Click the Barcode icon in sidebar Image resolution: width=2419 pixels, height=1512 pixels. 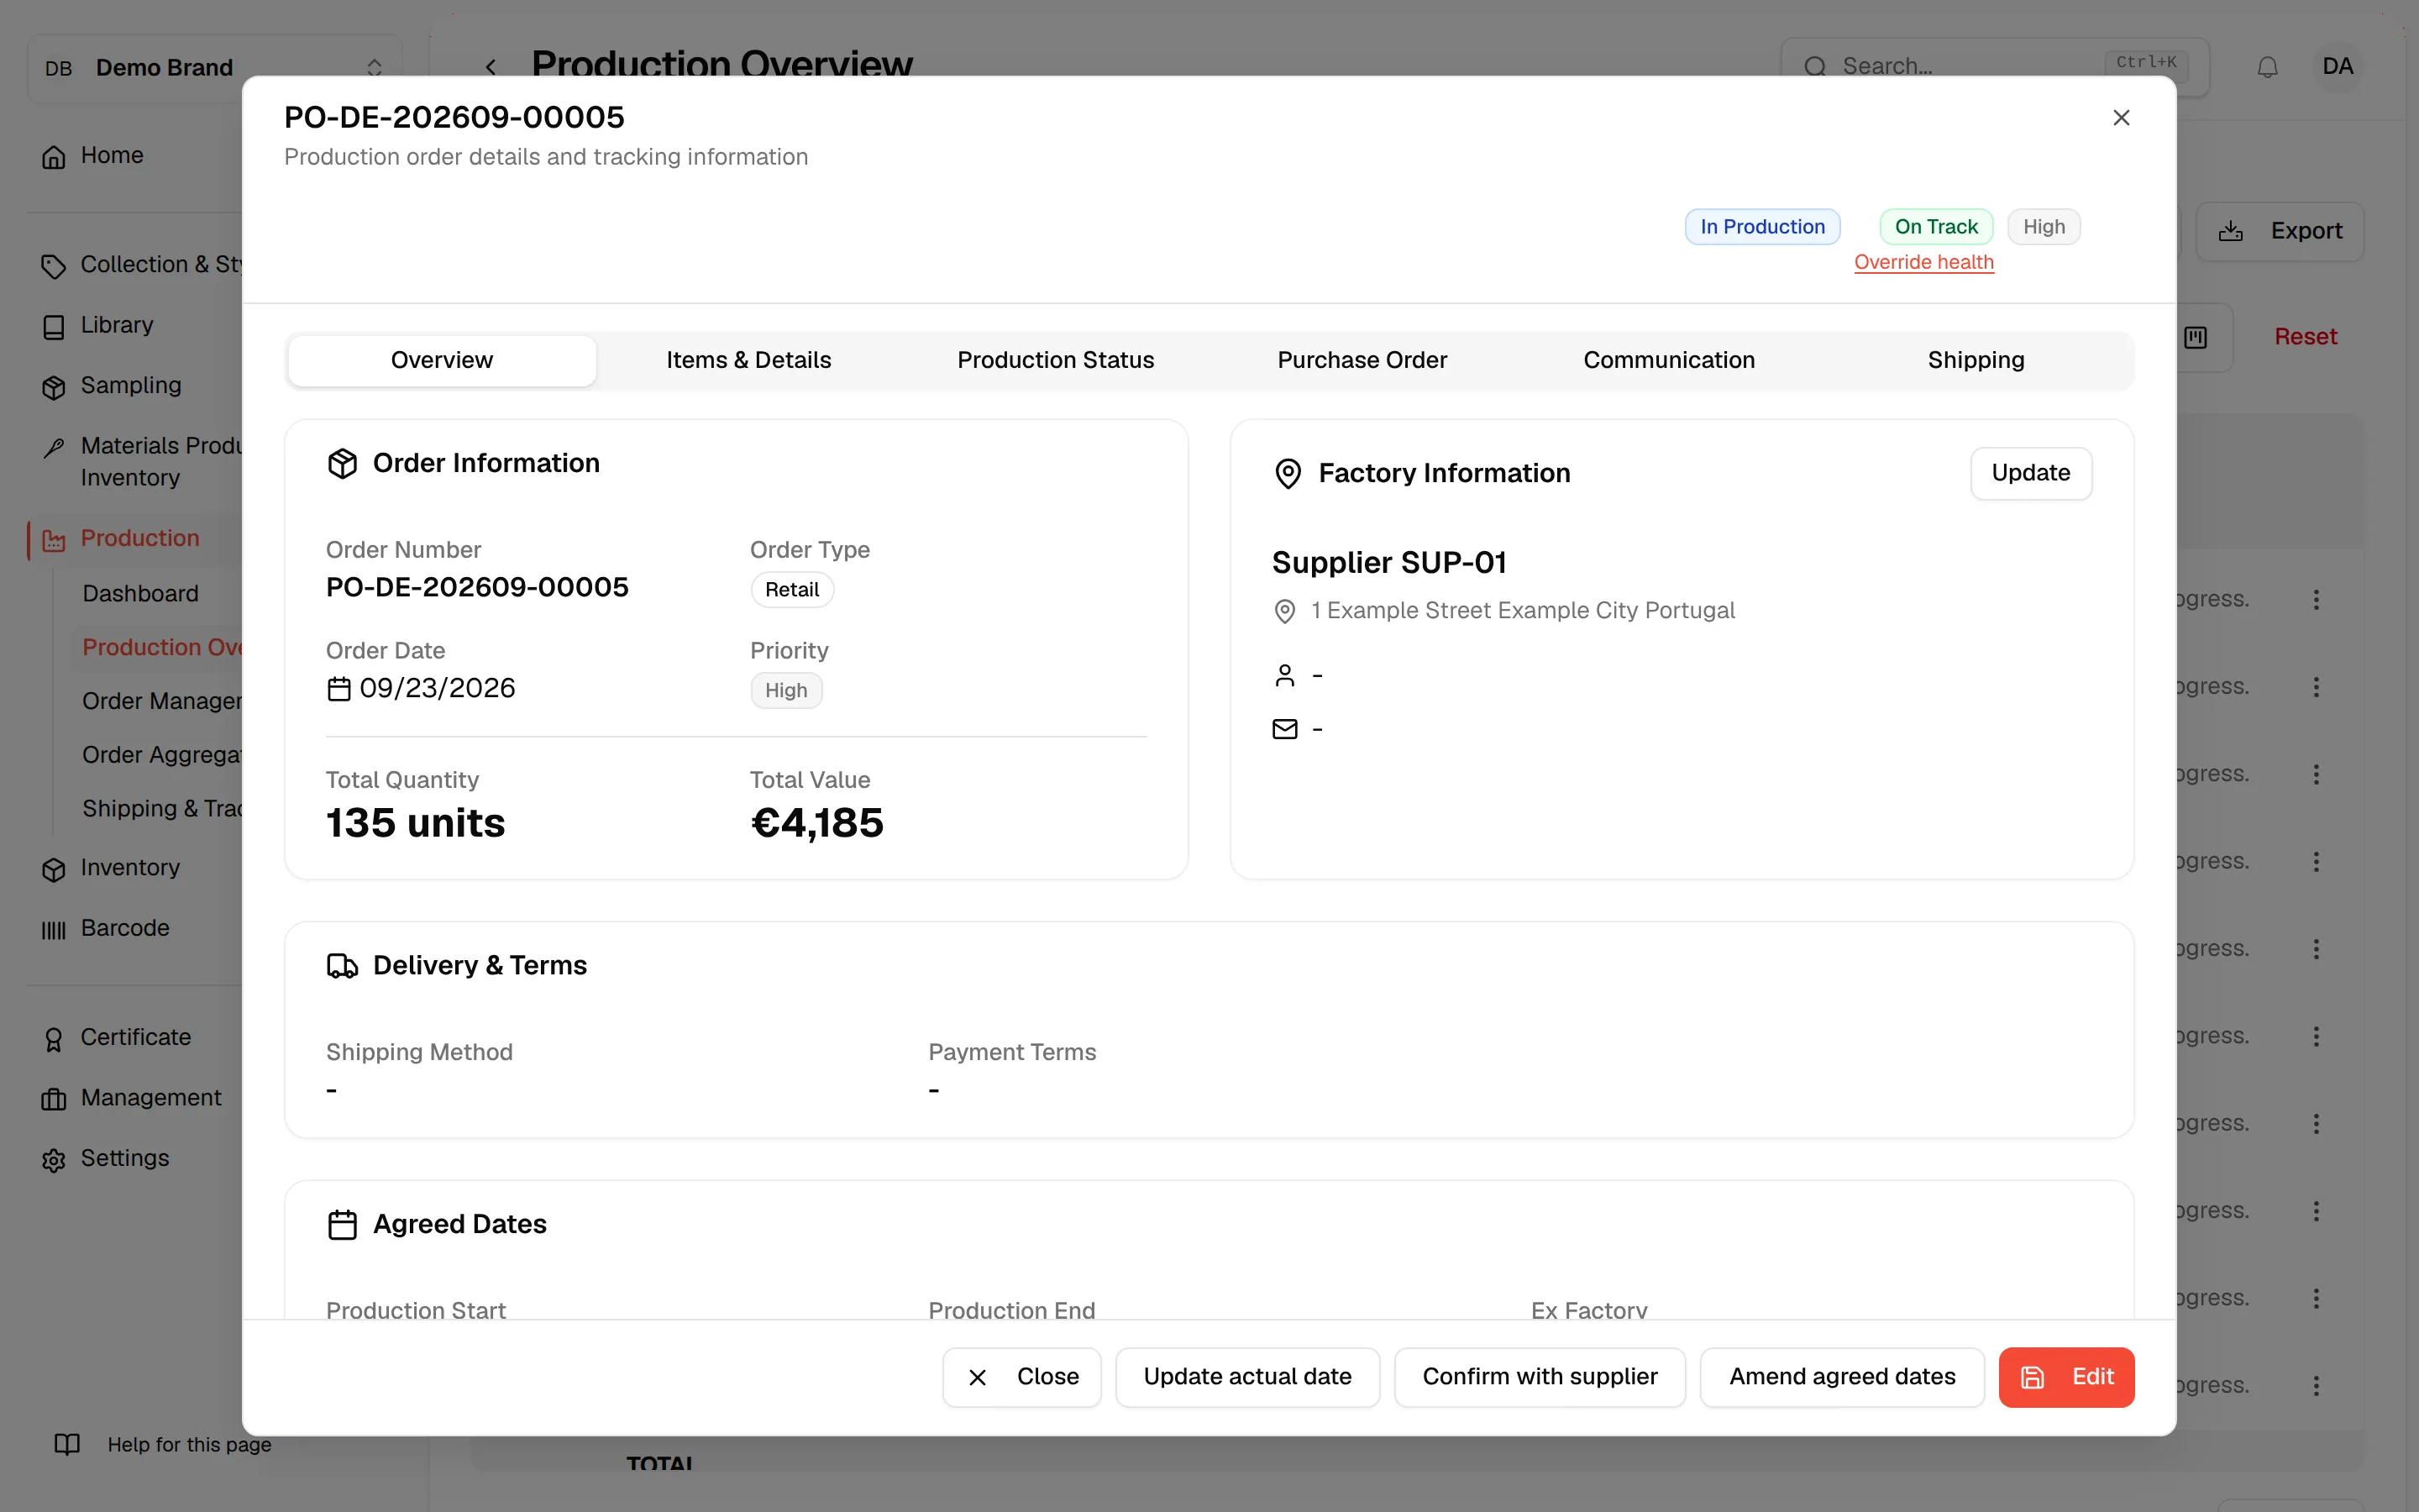pos(54,930)
